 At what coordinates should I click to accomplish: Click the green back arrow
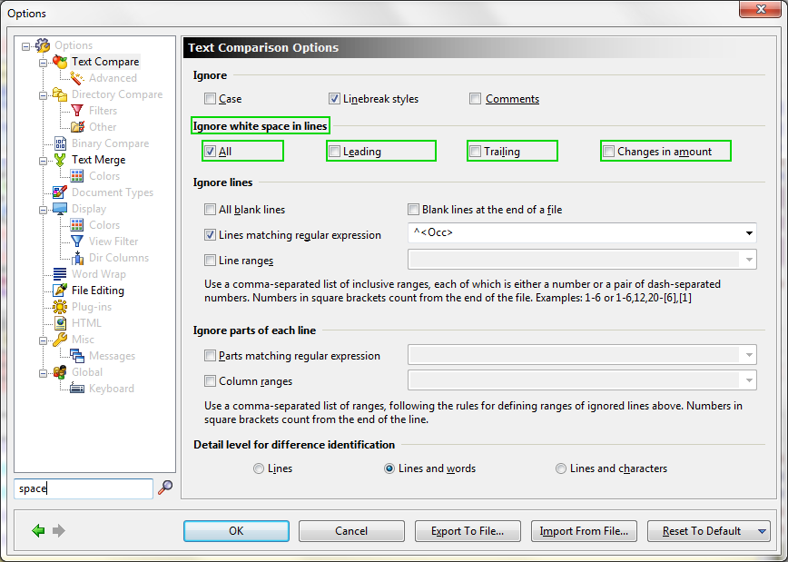pos(38,530)
